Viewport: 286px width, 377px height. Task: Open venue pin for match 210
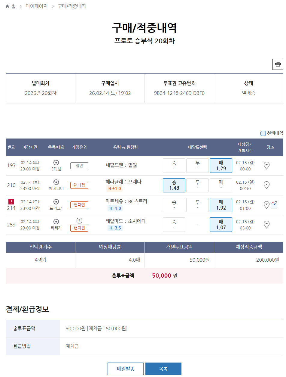[x=266, y=185]
